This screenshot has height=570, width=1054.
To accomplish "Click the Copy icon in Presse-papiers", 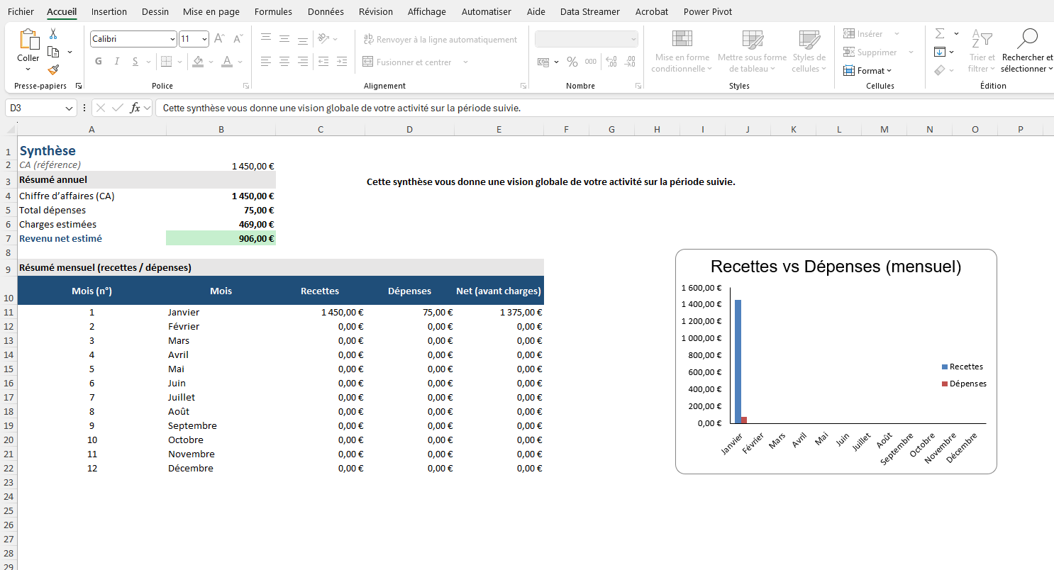I will click(53, 52).
